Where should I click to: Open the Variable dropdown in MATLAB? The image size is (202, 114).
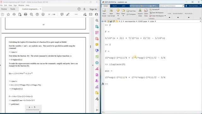tap(154, 9)
